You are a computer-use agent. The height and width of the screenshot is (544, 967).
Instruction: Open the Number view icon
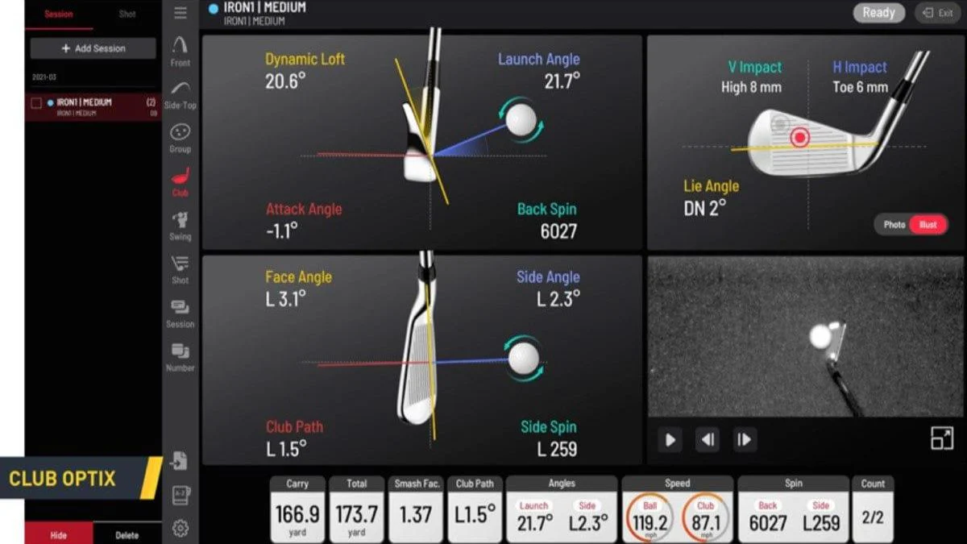(181, 356)
